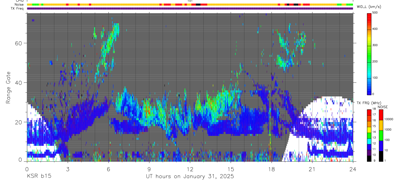Pick the black segment of the NOISE color bar

click(x=381, y=156)
